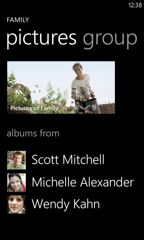
Task: Click the albums from section heading
Action: point(33,133)
